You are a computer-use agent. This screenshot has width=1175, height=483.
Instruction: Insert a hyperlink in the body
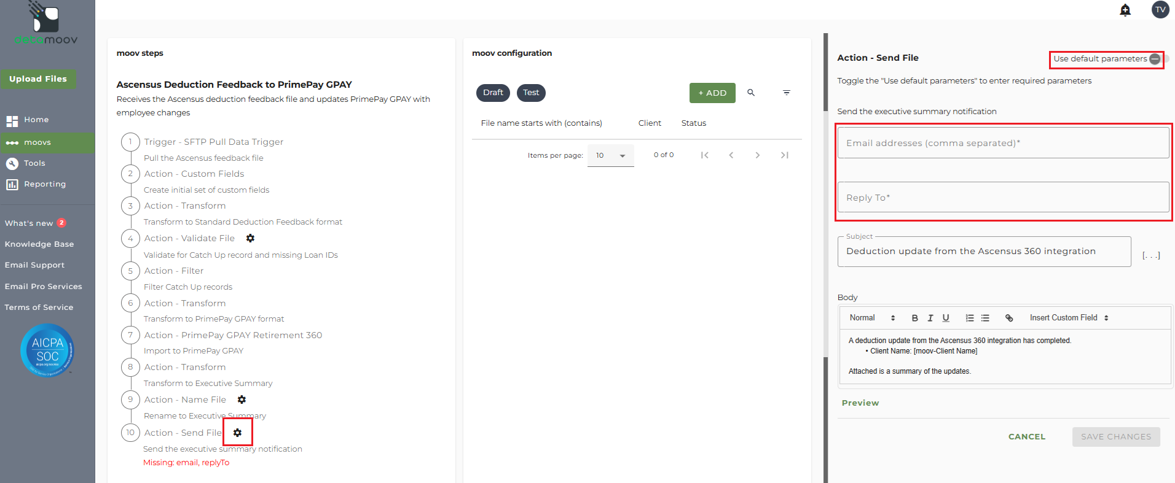click(x=1009, y=318)
